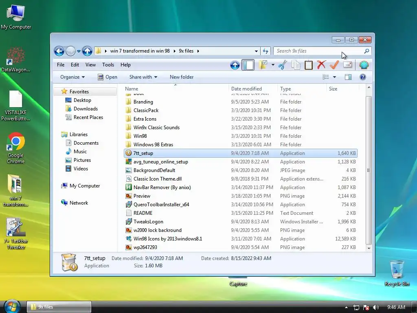Click the Forward navigation arrow
The image size is (417, 313).
point(70,51)
